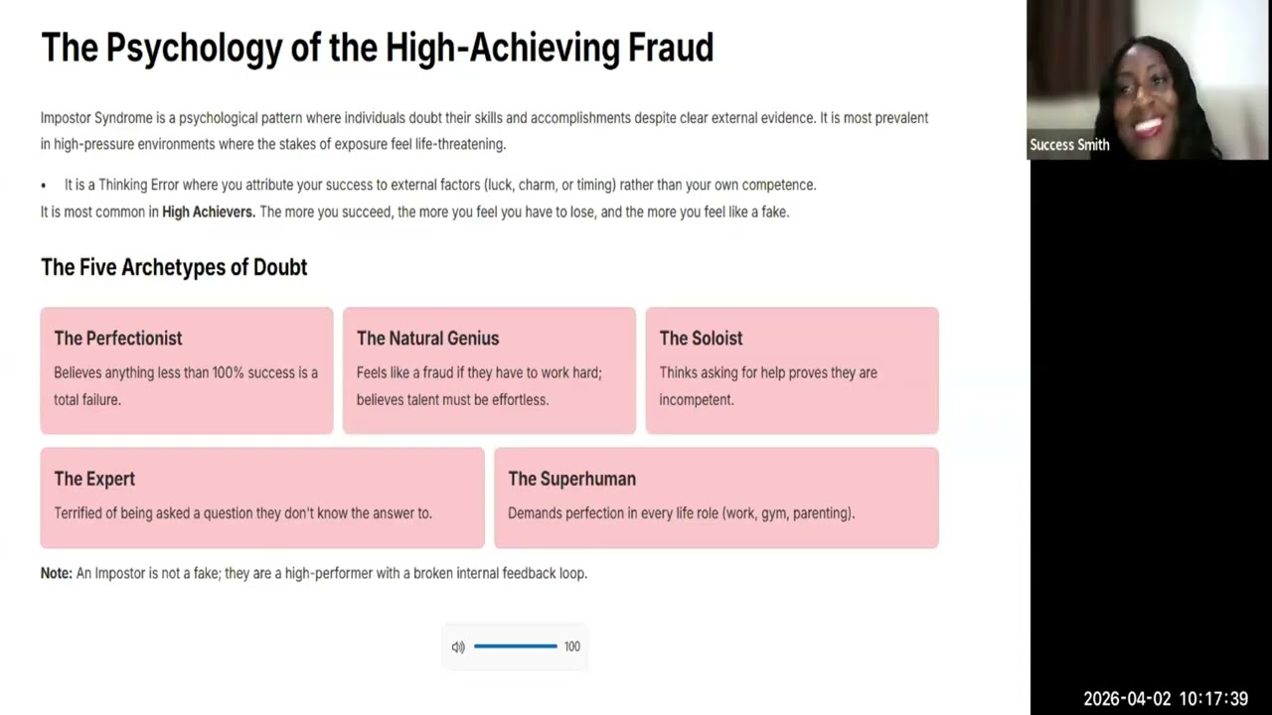1272x715 pixels.
Task: Click the Impostor Syndrome definition paragraph
Action: tap(484, 131)
